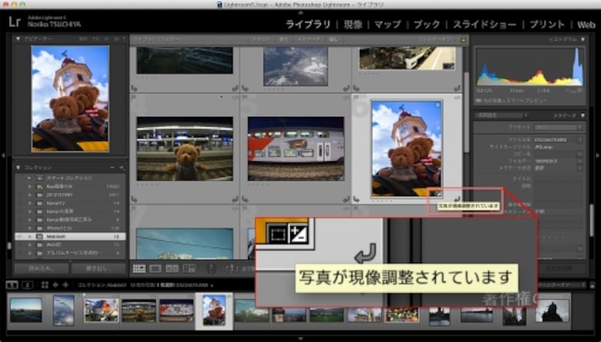Select the Painter spray can tool
Screen dimensions: 601x342
[211, 268]
